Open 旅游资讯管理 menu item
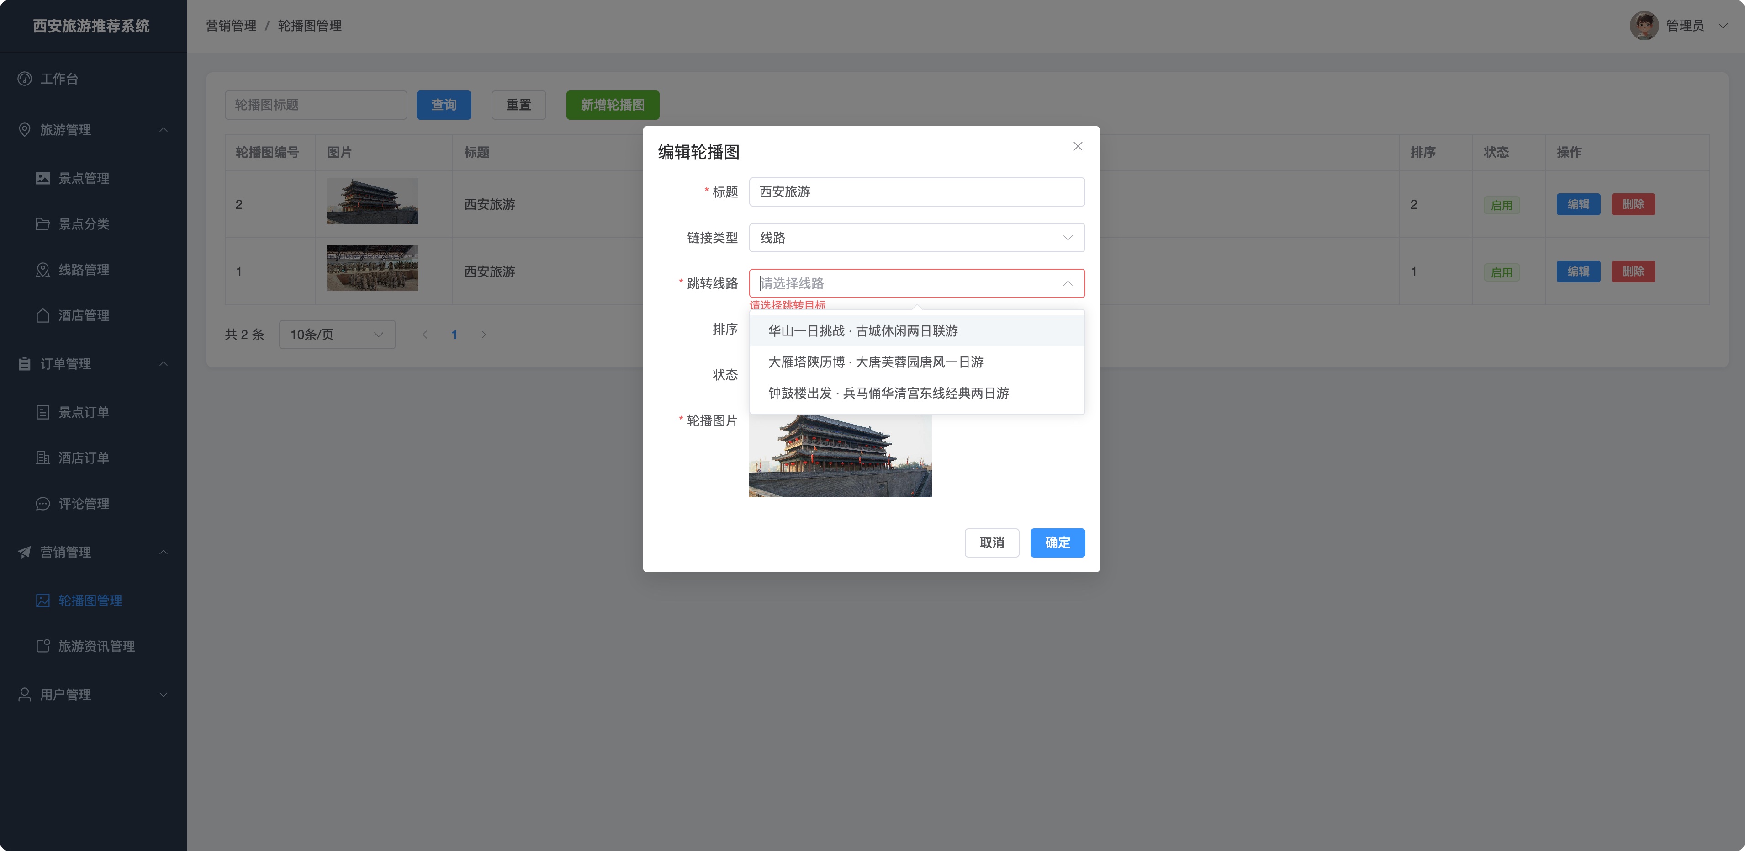Screen dimensions: 1745x851 tap(94, 646)
